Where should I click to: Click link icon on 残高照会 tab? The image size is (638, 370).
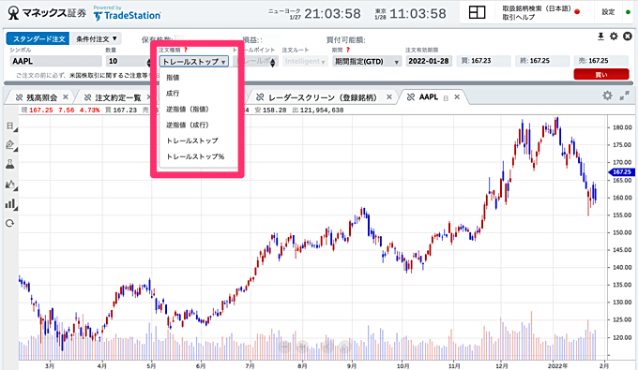coord(19,97)
